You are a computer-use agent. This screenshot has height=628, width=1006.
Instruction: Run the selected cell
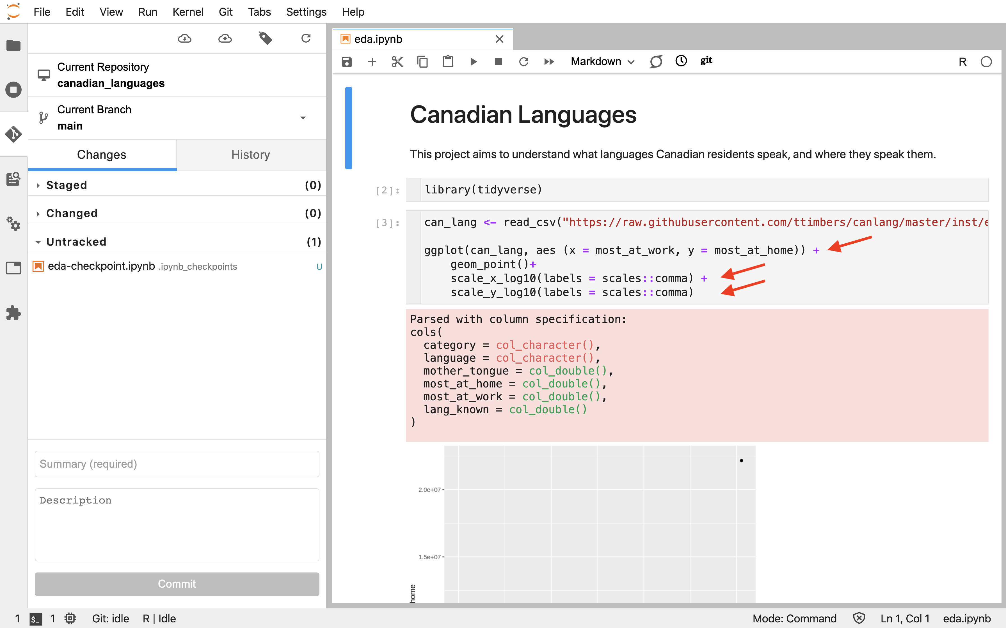click(x=474, y=62)
